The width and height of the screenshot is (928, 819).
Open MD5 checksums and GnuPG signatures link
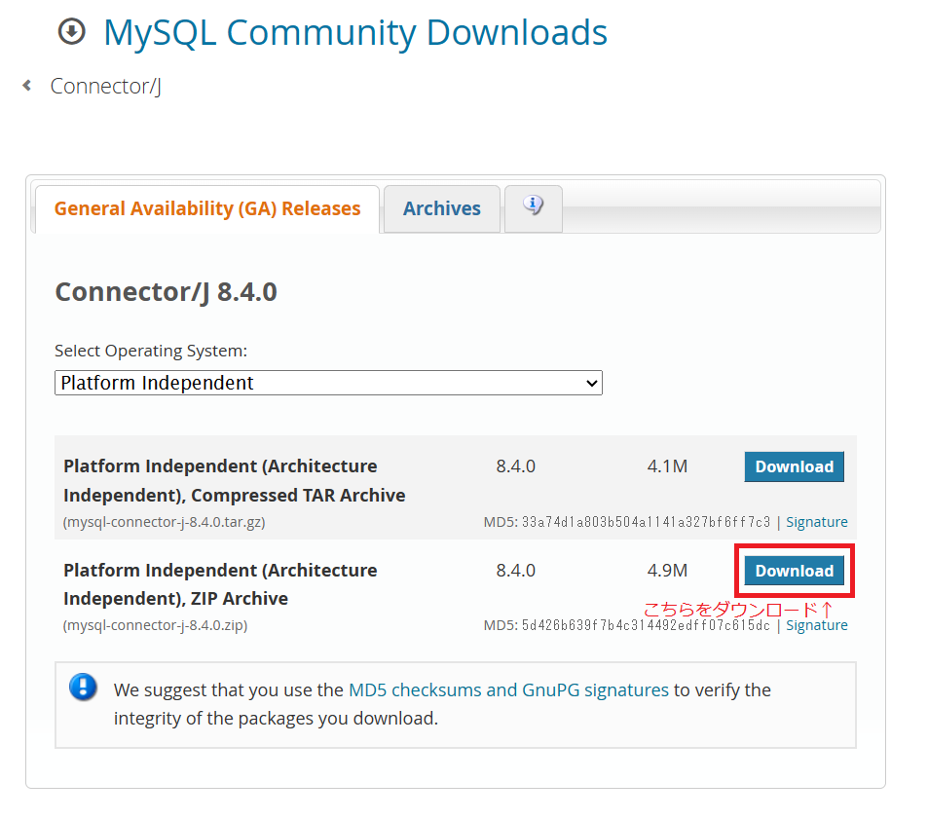point(508,690)
